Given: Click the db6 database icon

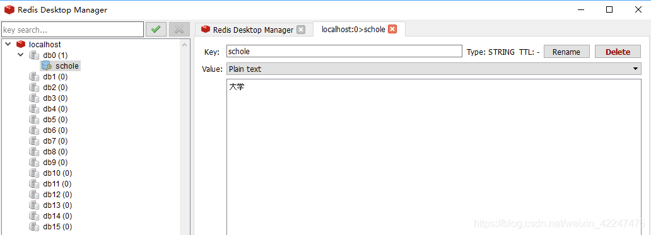Looking at the screenshot, I should (34, 130).
